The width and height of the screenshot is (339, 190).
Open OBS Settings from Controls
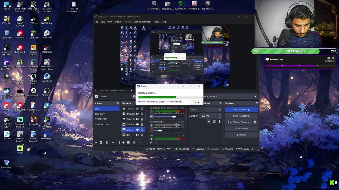[x=241, y=135]
